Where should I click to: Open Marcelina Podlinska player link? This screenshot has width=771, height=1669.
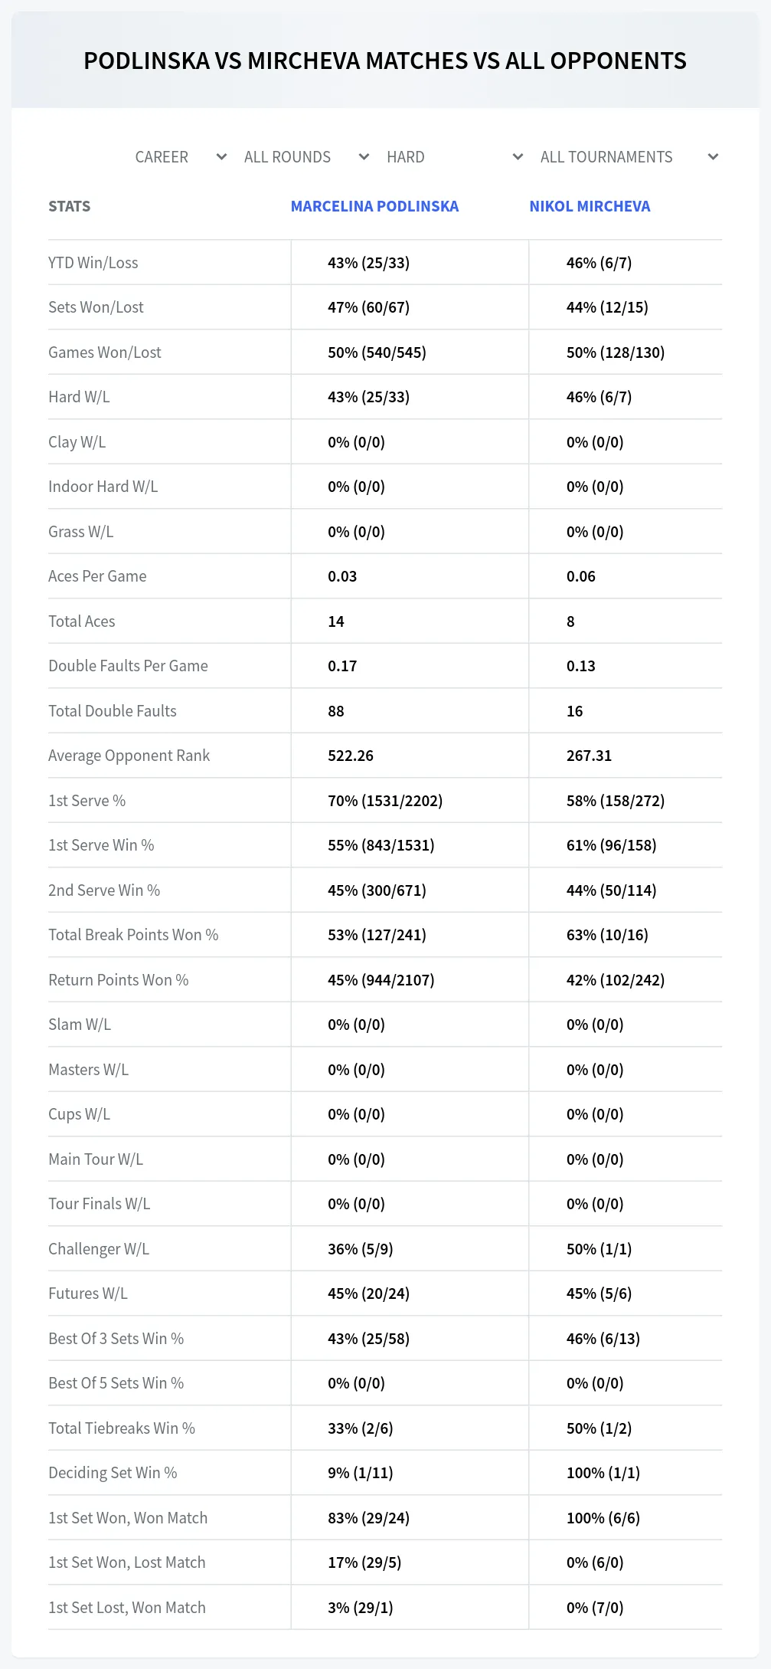pos(374,206)
